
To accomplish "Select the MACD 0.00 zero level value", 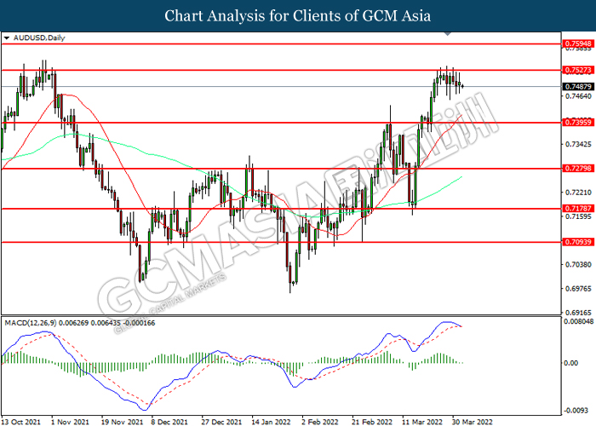I will [571, 363].
